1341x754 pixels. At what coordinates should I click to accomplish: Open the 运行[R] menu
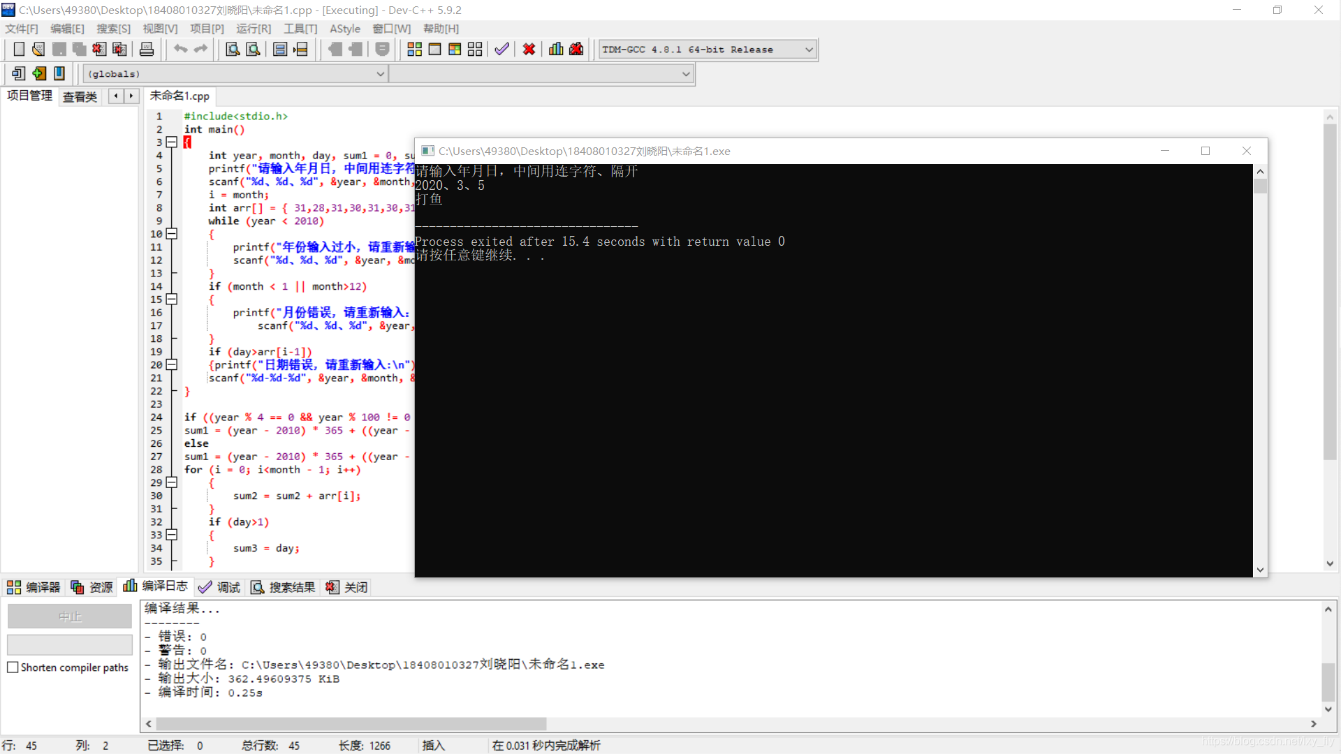pyautogui.click(x=254, y=29)
